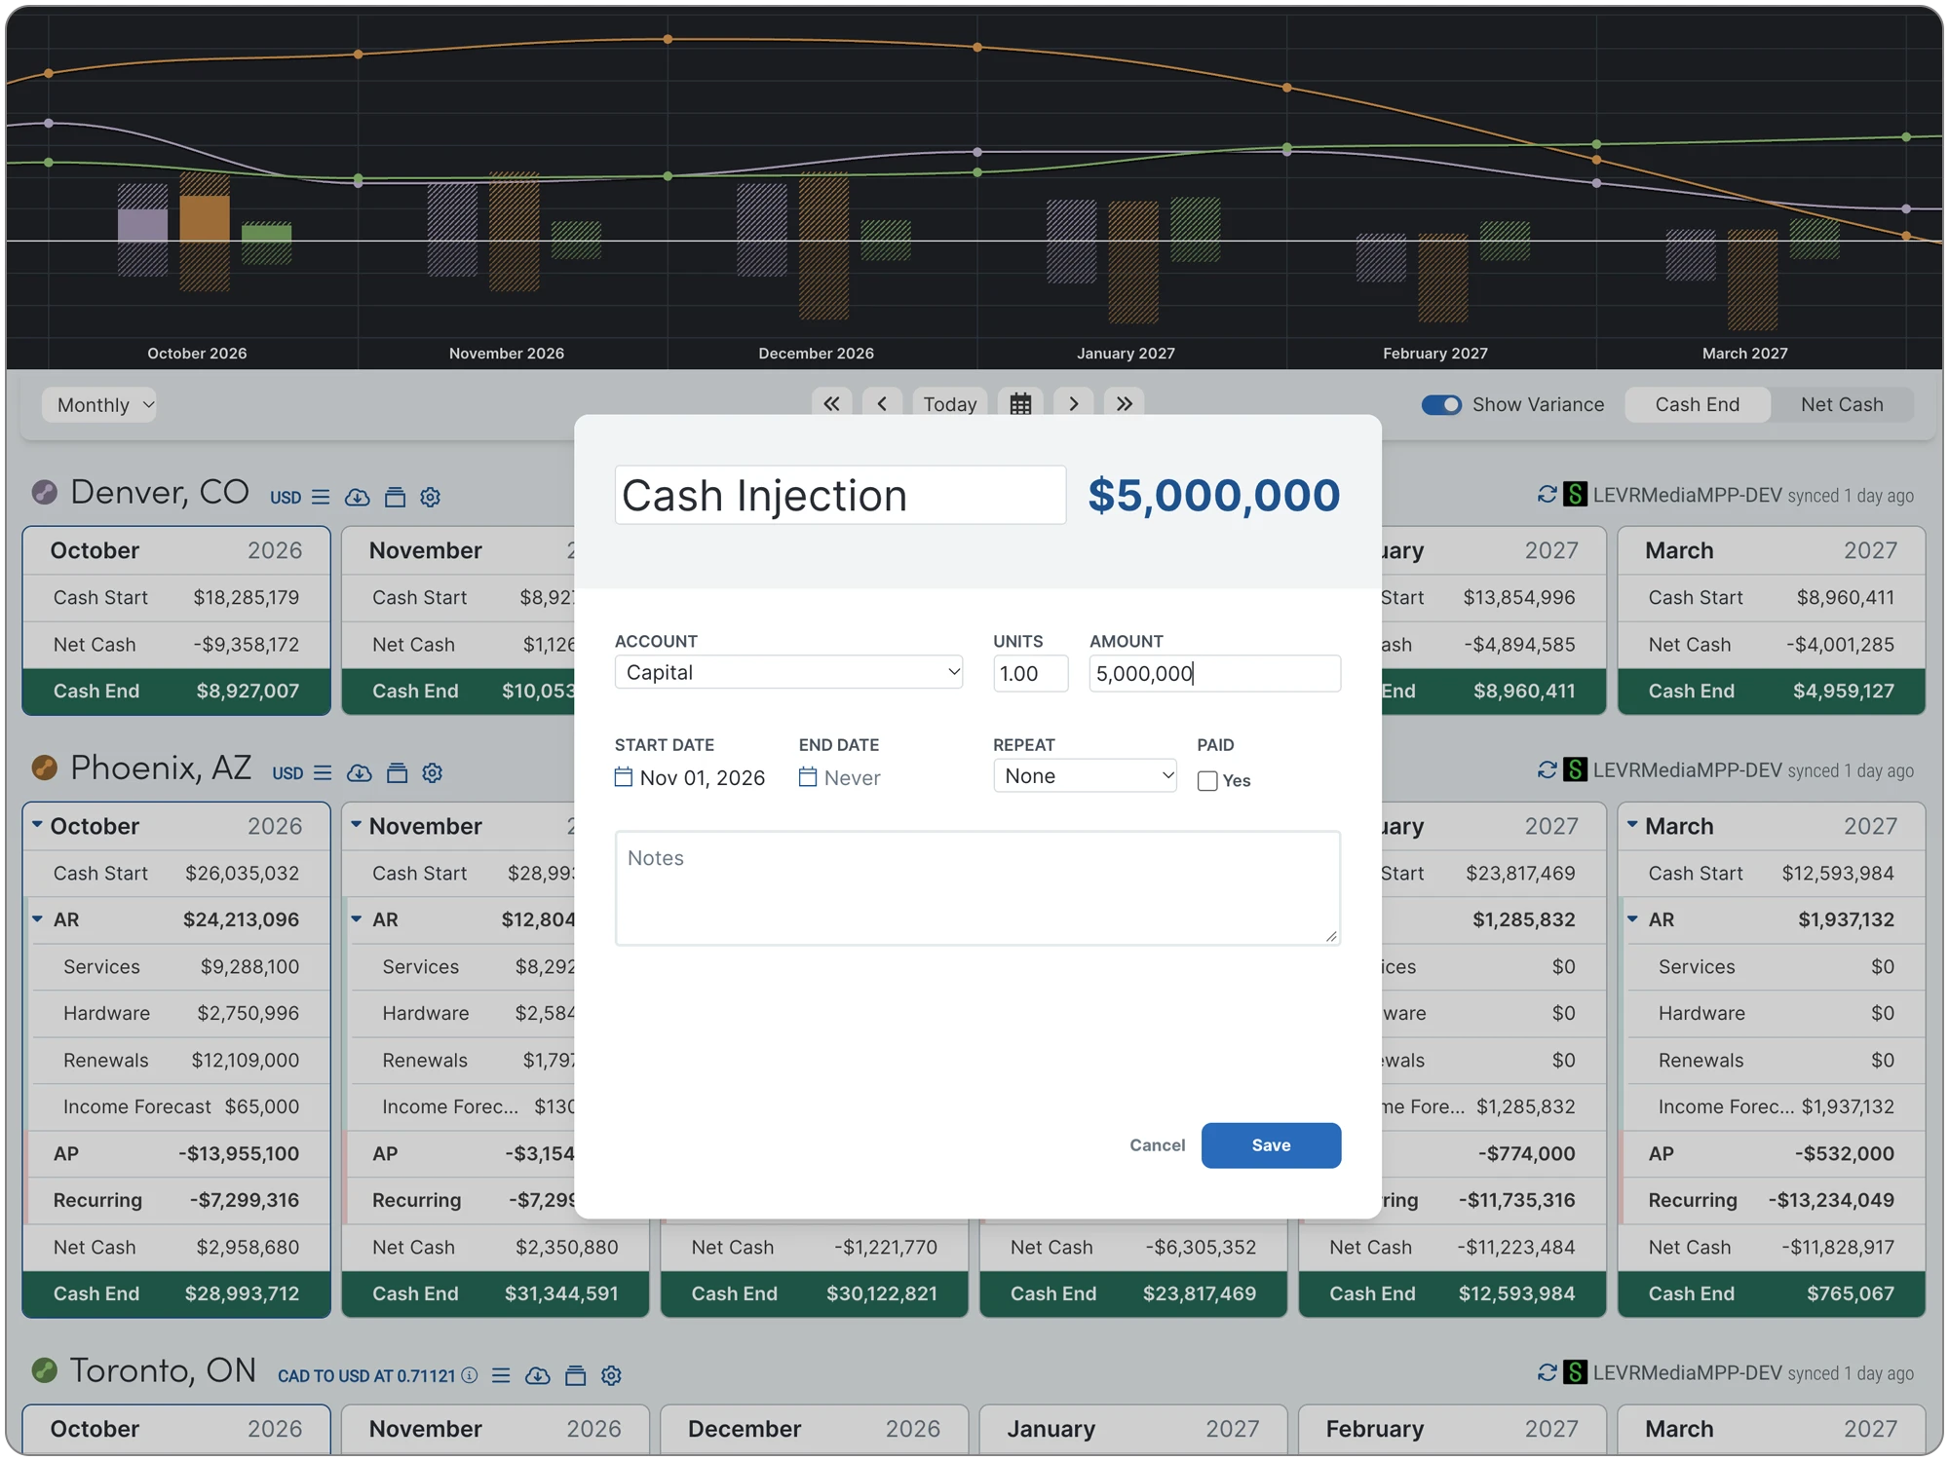
Task: Open the calendar date picker in the toolbar
Action: point(1020,403)
